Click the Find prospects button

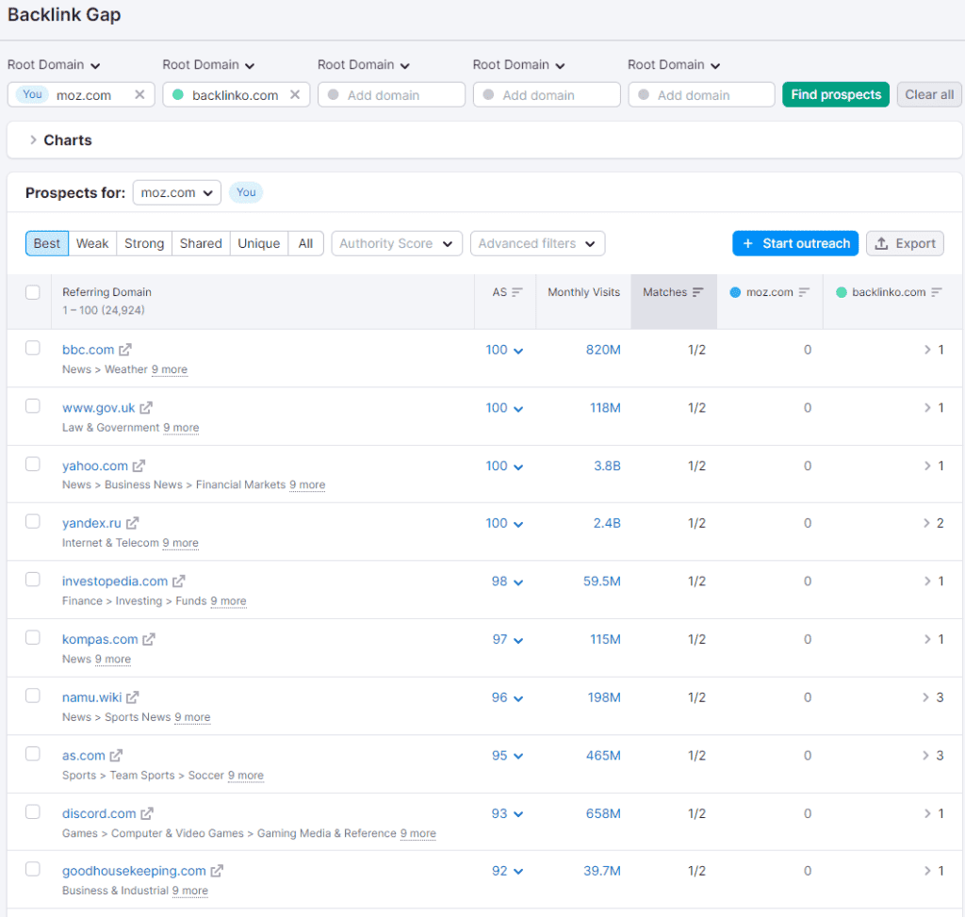pyautogui.click(x=835, y=94)
